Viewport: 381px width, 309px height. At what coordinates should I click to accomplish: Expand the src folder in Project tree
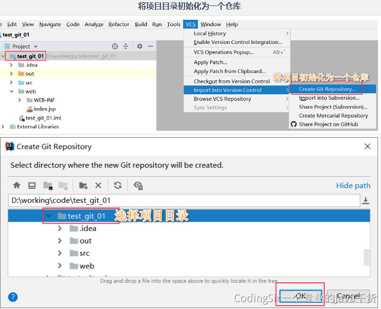[x=11, y=82]
